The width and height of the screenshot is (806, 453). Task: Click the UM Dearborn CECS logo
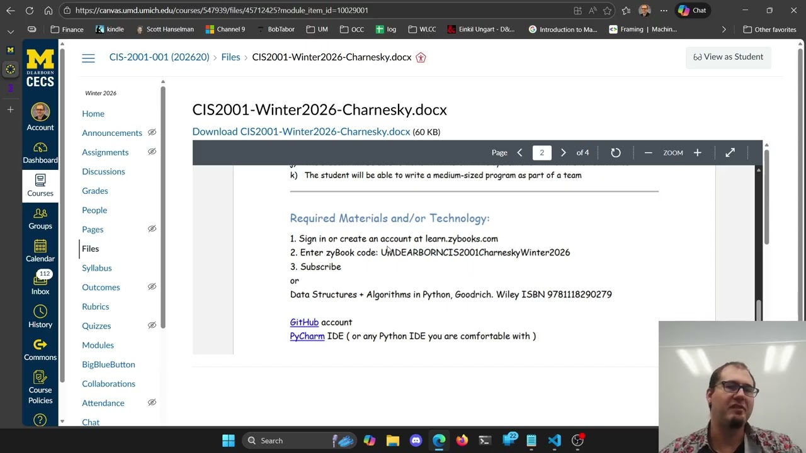coord(40,69)
